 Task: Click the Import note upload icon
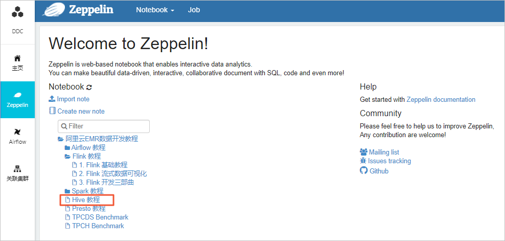tap(52, 99)
